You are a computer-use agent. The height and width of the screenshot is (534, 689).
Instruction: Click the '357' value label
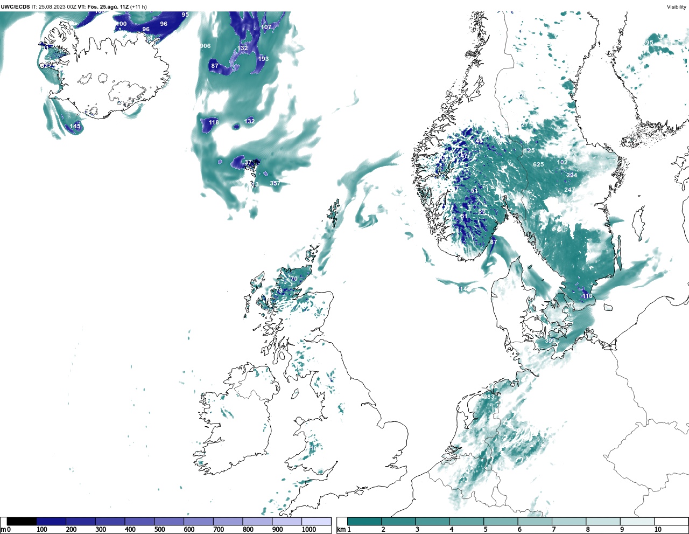coord(275,183)
